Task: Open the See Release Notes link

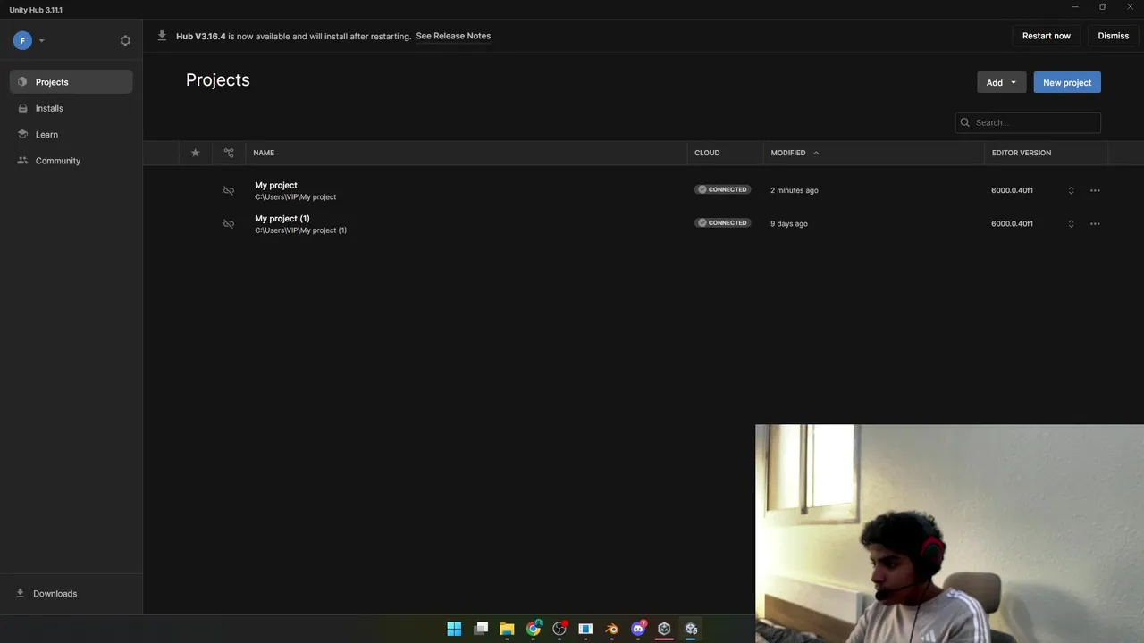Action: coord(453,36)
